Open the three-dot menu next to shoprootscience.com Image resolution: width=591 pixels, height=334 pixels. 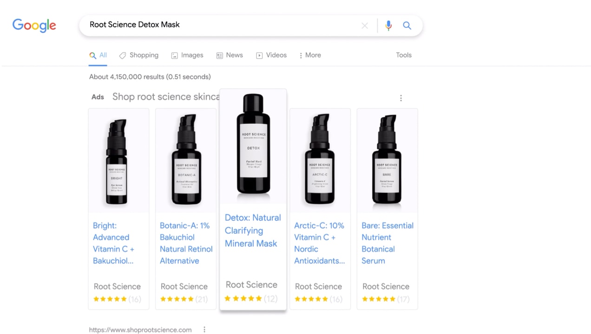tap(204, 329)
